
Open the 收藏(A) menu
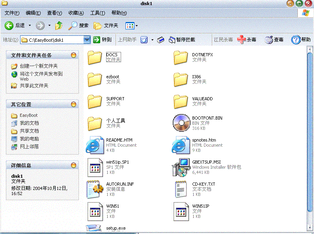tap(76, 13)
